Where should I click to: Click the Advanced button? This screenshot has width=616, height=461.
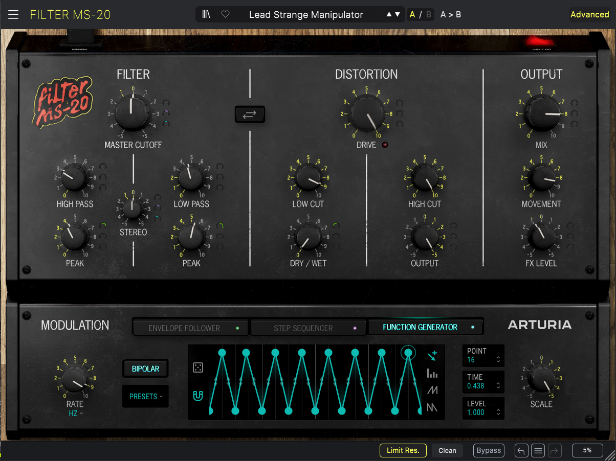point(589,15)
